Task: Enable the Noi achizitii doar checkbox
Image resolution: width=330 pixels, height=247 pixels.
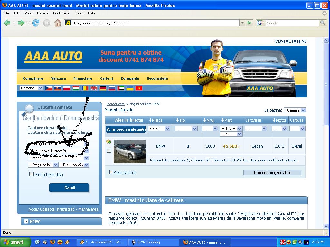Action: point(31,174)
